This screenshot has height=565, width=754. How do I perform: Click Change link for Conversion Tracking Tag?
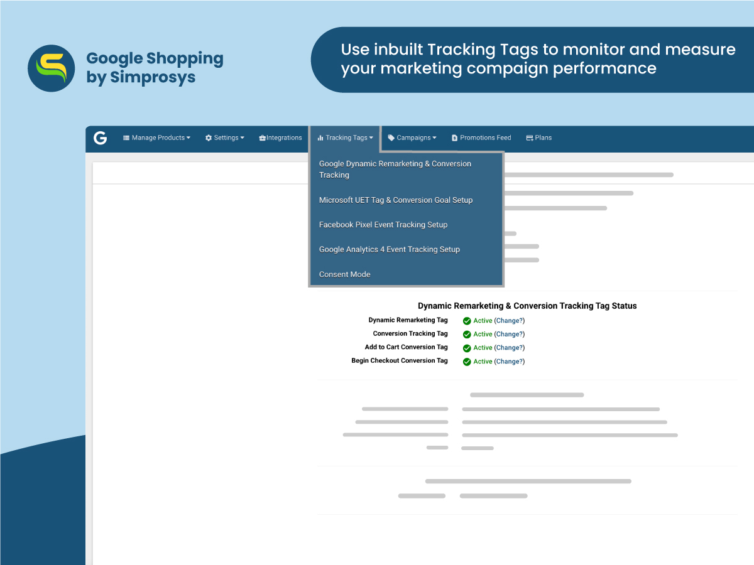click(x=509, y=334)
